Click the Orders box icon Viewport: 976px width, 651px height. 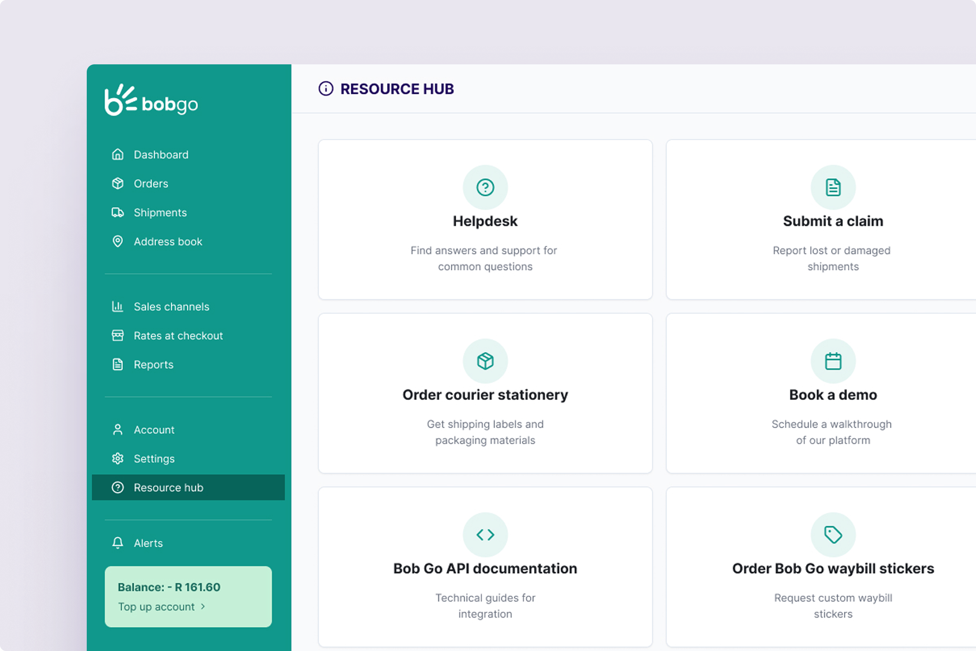(118, 184)
